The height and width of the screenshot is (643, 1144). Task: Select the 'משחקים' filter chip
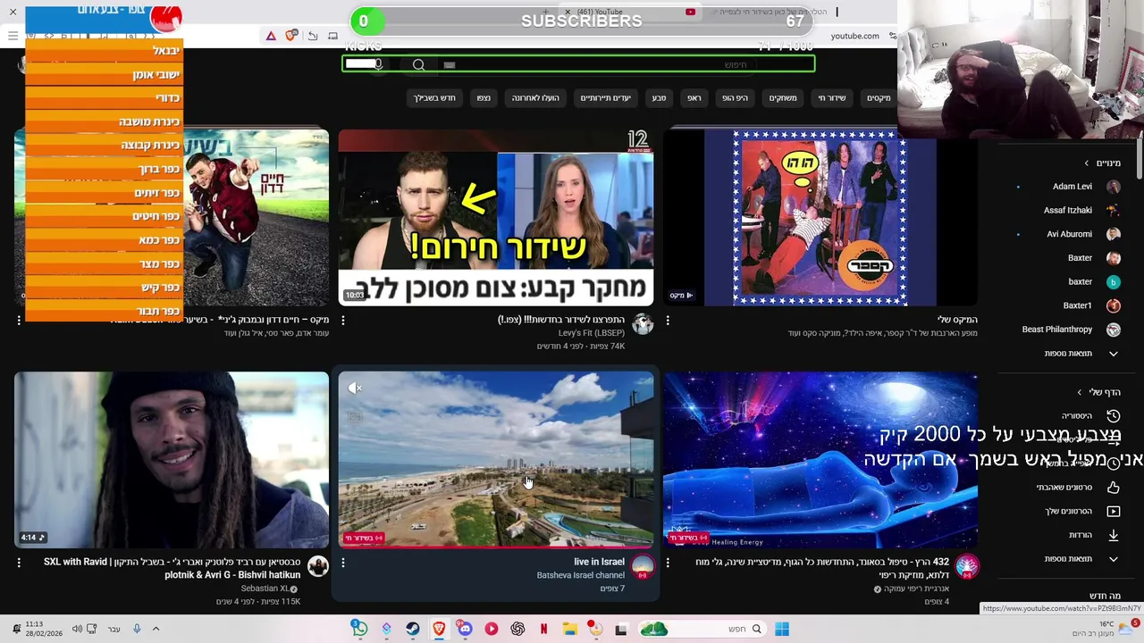click(x=783, y=98)
